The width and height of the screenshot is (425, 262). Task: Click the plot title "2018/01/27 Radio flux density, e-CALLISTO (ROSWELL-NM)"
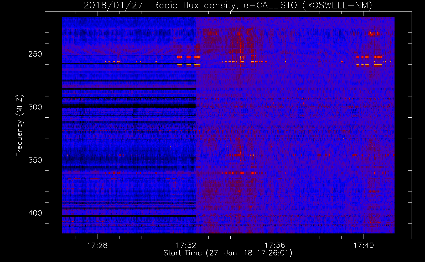[x=228, y=5]
